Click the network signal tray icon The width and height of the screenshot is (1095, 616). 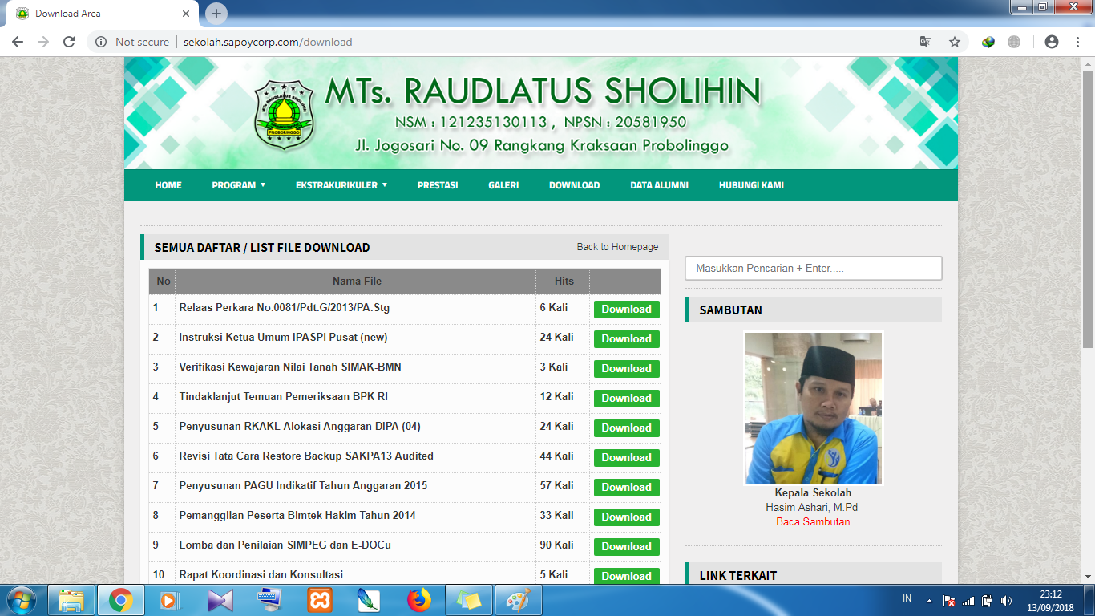coord(968,600)
